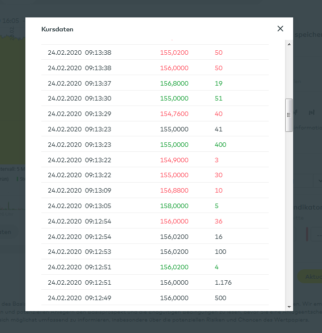The image size is (322, 333).
Task: Click the scrollbar up arrow in the price list
Action: coord(289,44)
